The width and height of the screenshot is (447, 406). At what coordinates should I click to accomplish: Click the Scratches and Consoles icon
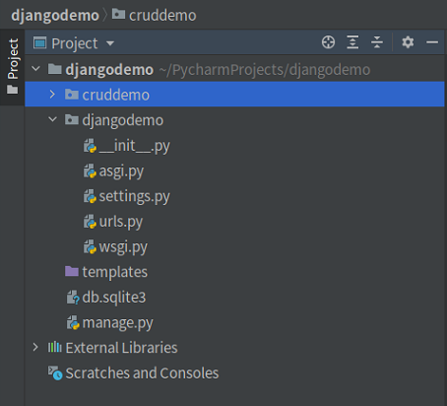55,372
